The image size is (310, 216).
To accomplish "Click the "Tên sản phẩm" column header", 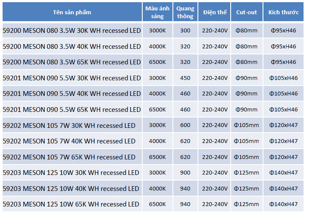I will [x=72, y=12].
